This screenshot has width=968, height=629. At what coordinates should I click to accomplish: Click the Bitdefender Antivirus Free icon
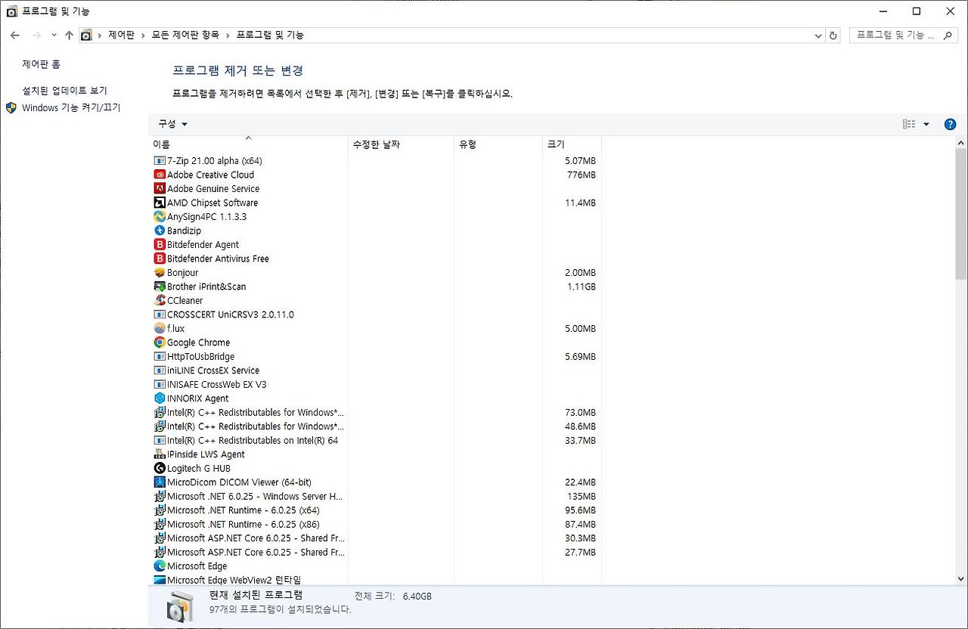click(160, 259)
